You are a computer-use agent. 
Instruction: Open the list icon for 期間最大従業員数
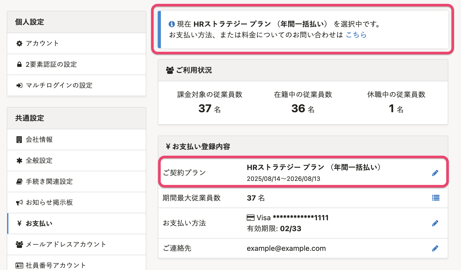pos(436,198)
